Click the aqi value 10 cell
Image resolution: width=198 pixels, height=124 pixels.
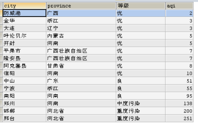pyautogui.click(x=179, y=73)
